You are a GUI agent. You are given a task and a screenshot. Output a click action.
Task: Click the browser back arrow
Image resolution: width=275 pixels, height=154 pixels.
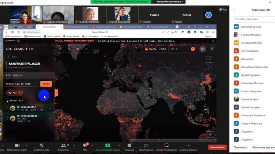tap(6, 32)
